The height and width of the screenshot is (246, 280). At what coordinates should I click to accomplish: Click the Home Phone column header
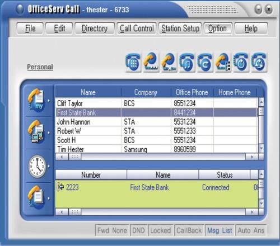[x=235, y=92]
